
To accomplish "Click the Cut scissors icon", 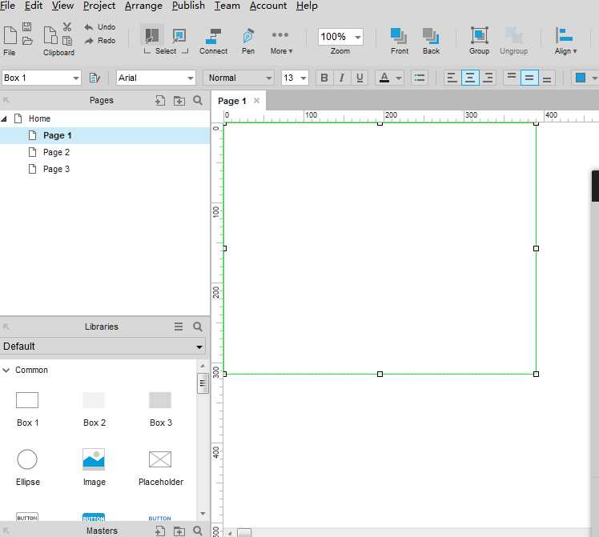I will 67,26.
